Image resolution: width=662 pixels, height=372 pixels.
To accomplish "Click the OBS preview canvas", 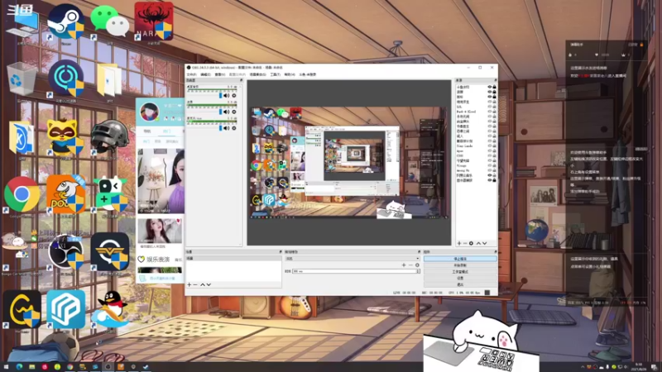I will [349, 163].
